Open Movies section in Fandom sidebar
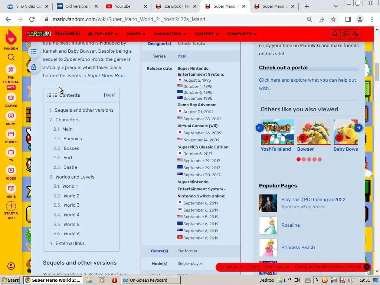Screen dimensions: 380x285 [11, 134]
